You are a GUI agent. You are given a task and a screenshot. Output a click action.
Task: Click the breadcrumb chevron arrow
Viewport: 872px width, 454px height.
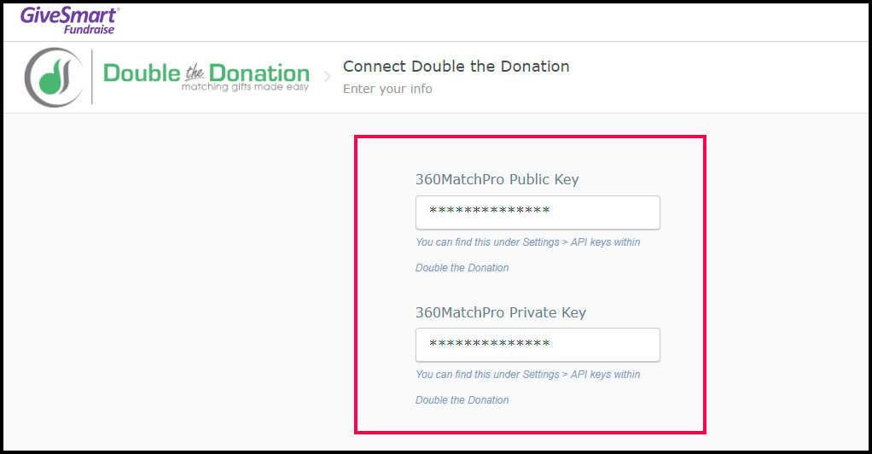(327, 77)
